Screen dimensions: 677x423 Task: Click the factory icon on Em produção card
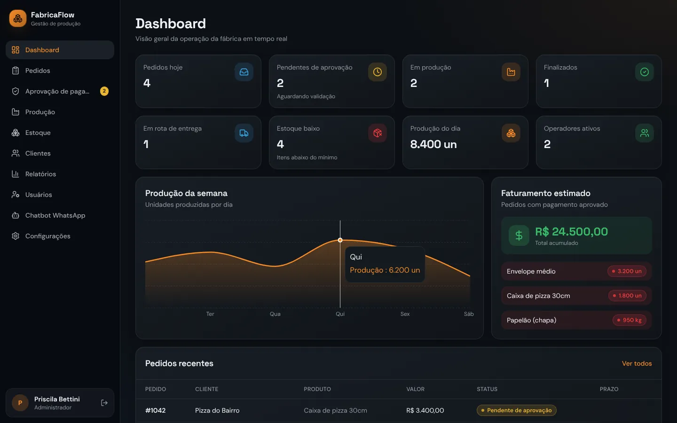(x=511, y=72)
